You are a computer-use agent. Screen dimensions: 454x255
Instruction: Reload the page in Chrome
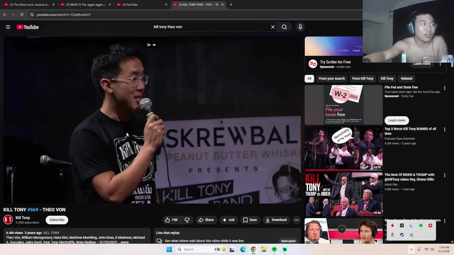point(22,15)
